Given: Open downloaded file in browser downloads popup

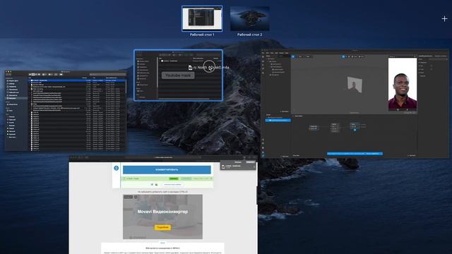Looking at the screenshot, I should coord(238,167).
